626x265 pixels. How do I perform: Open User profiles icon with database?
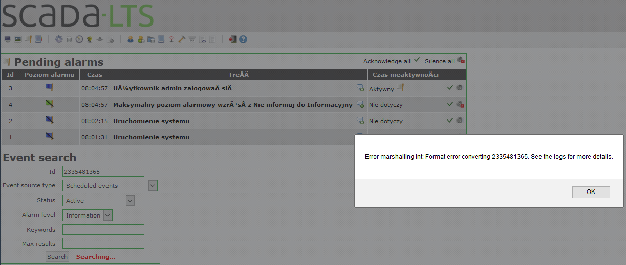pos(141,39)
